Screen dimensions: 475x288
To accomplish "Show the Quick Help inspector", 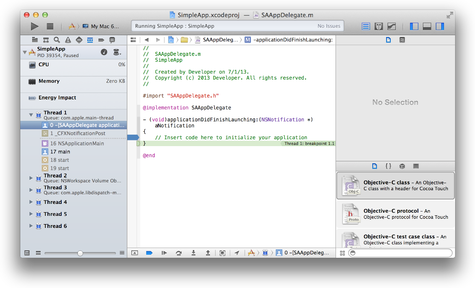I will coord(402,40).
